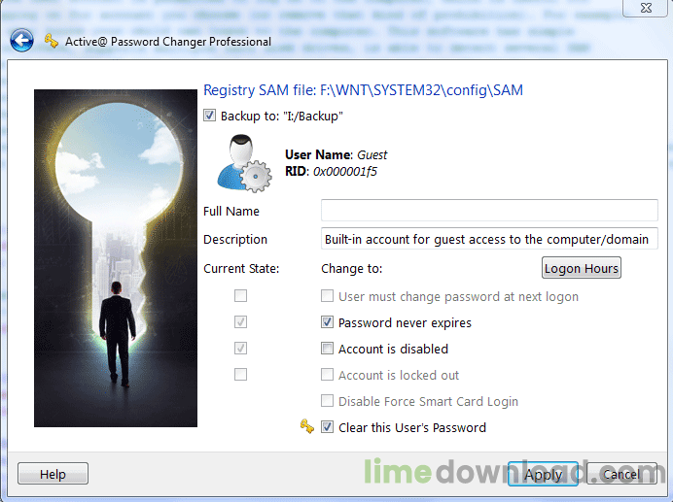The height and width of the screenshot is (502, 673).
Task: Click the User Name Guest text
Action: (336, 154)
